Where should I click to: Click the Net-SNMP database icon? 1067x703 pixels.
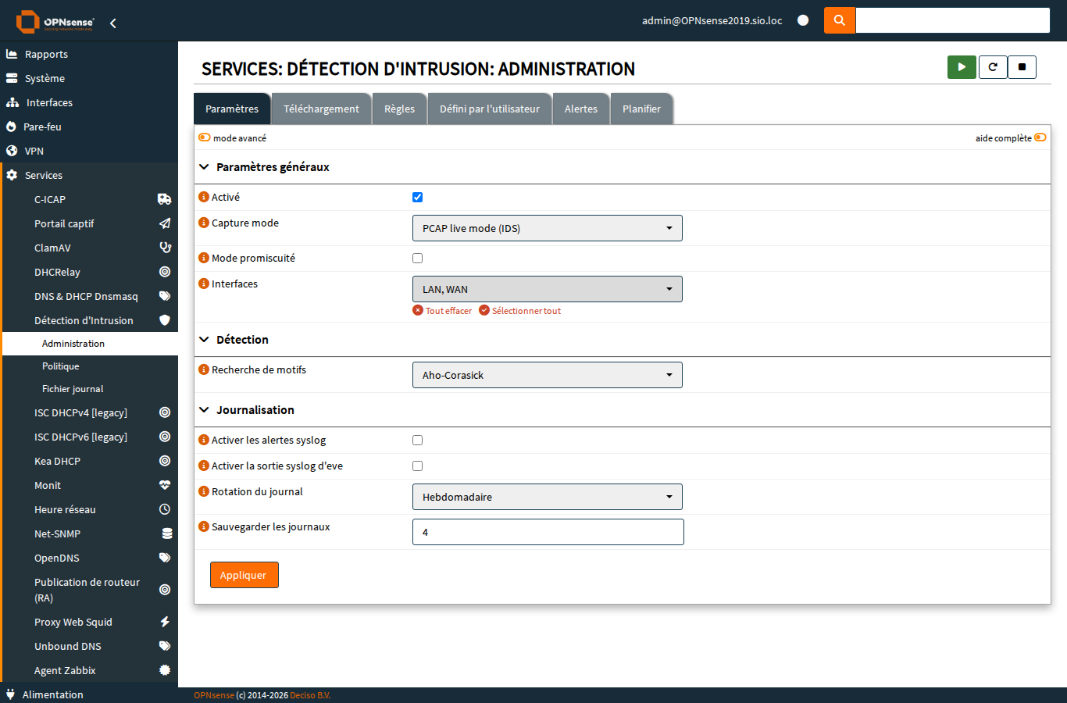coord(166,533)
